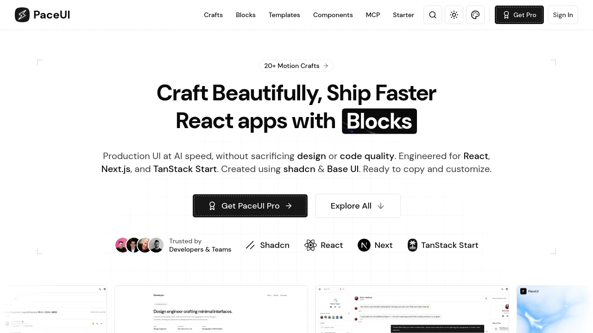
Task: Open the Blocks nav item
Action: point(246,15)
